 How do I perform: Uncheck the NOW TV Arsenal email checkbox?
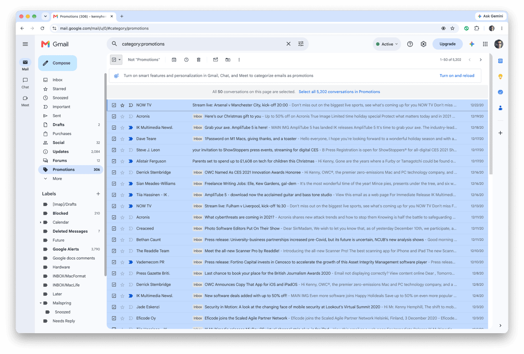coord(114,105)
